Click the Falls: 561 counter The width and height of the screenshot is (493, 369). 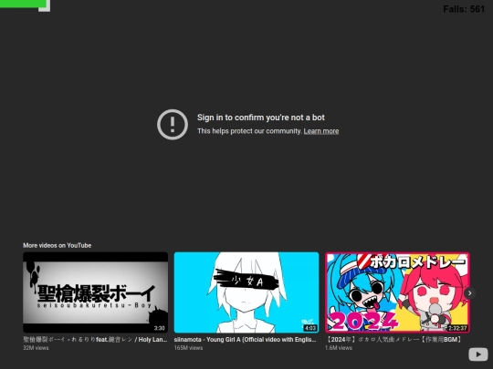(464, 9)
